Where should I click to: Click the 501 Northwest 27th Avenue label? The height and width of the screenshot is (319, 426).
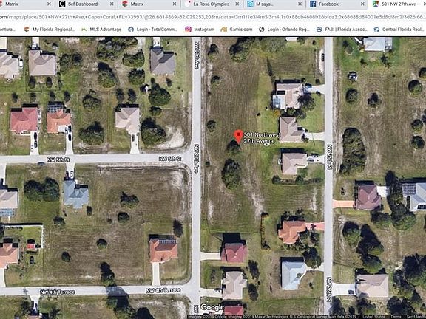click(x=261, y=138)
